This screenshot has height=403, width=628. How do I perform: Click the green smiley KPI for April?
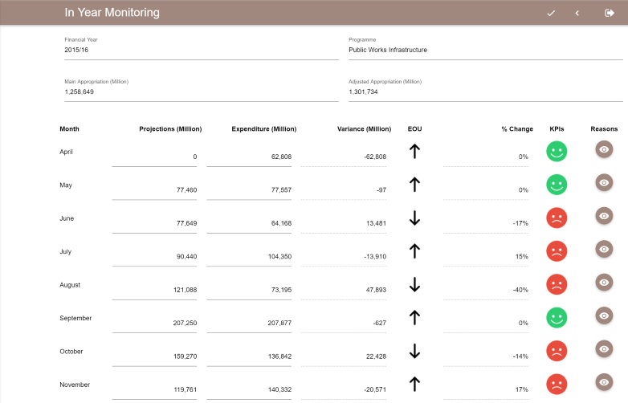point(557,151)
